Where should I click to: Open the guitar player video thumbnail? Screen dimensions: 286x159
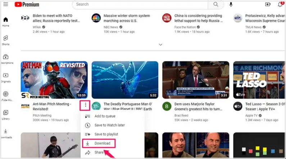pos(50,145)
